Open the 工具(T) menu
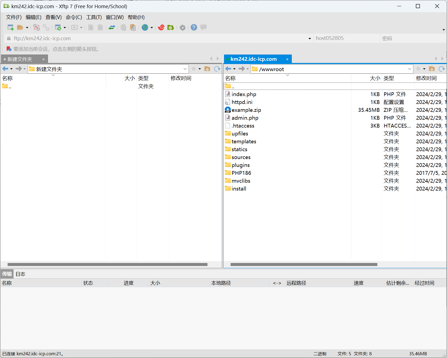Image resolution: width=447 pixels, height=358 pixels. click(x=94, y=17)
